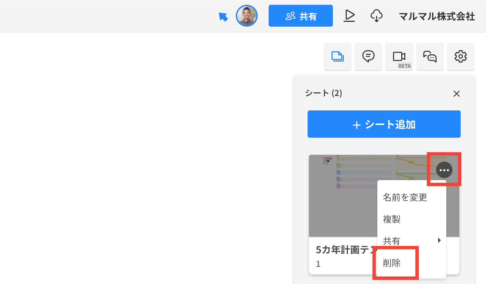Click the blue cursor pointer icon
The image size is (486, 284).
(x=223, y=16)
